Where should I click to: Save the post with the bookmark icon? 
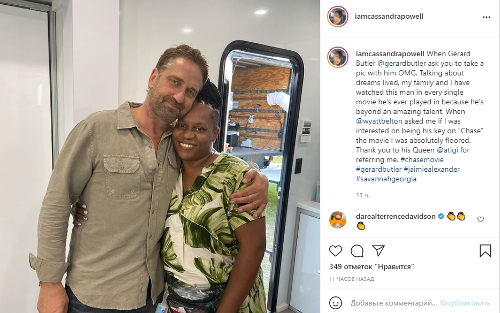coord(485,251)
